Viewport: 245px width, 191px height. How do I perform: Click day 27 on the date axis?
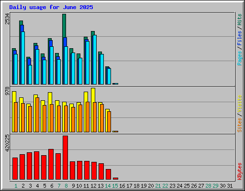(x=201, y=186)
